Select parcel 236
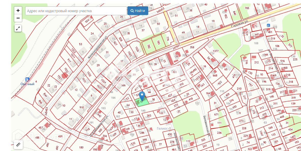 [x=219, y=133]
